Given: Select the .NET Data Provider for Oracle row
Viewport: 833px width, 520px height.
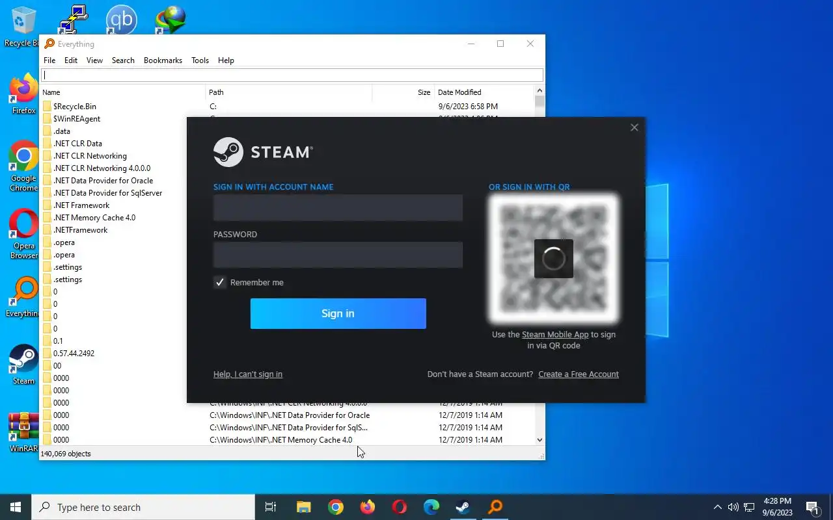Looking at the screenshot, I should pos(103,181).
